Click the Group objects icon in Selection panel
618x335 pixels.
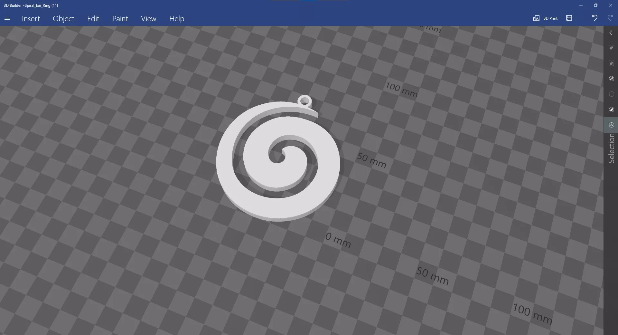[611, 79]
